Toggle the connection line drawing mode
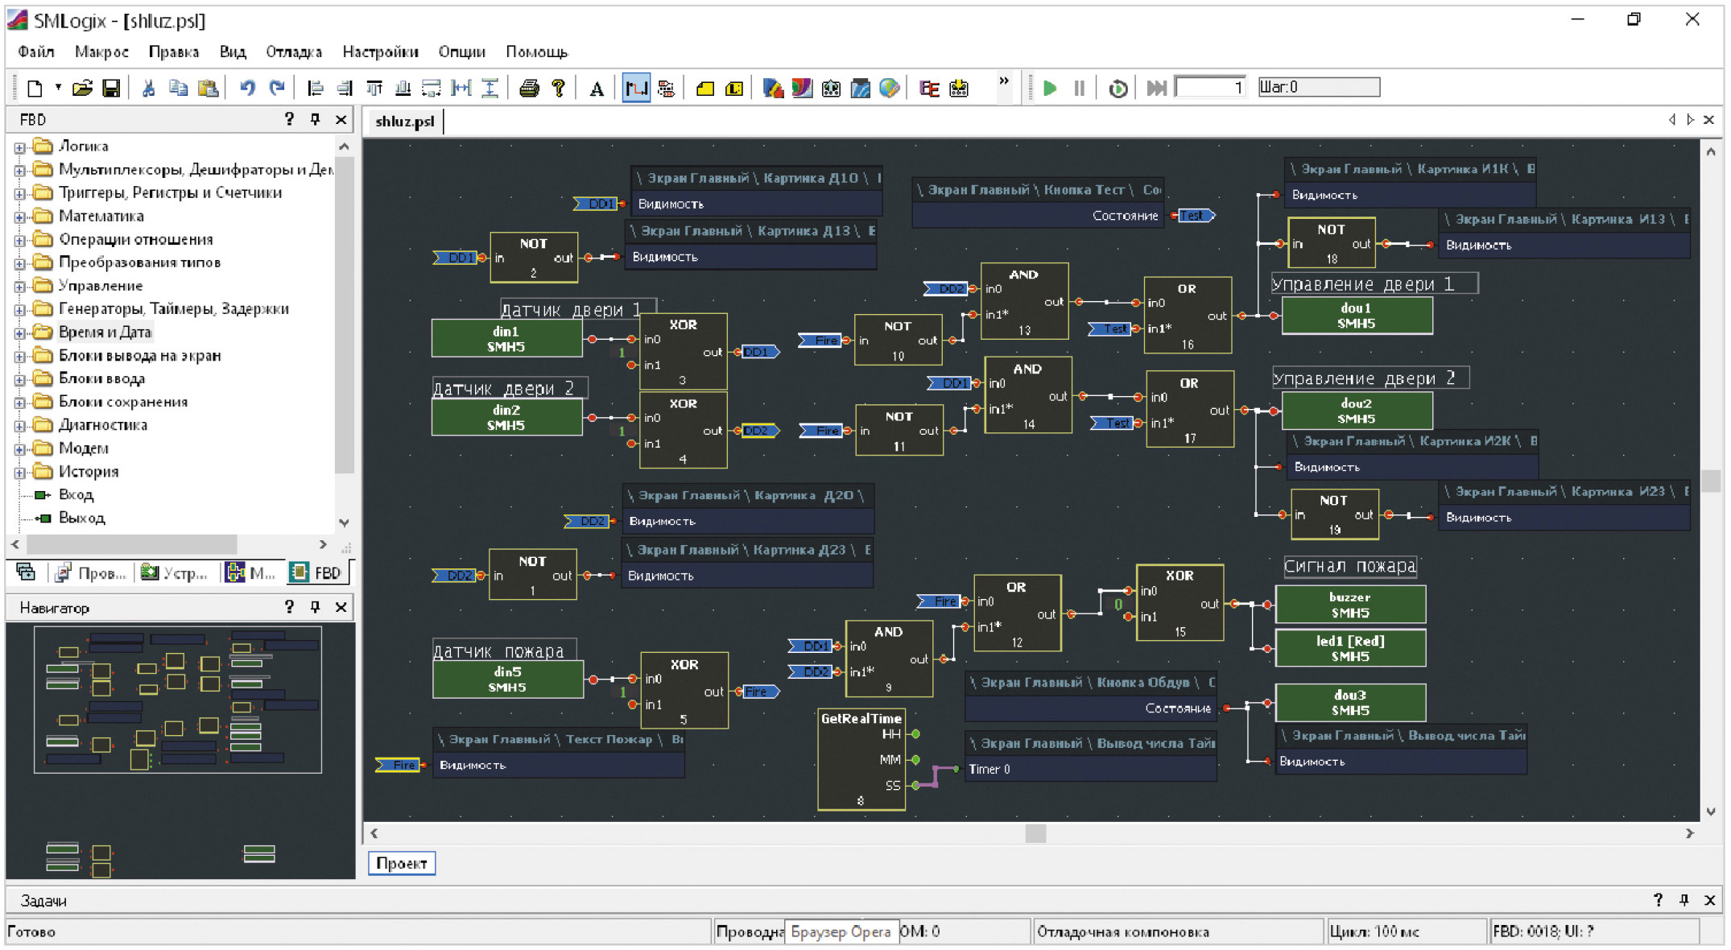The image size is (1731, 950). [x=636, y=88]
